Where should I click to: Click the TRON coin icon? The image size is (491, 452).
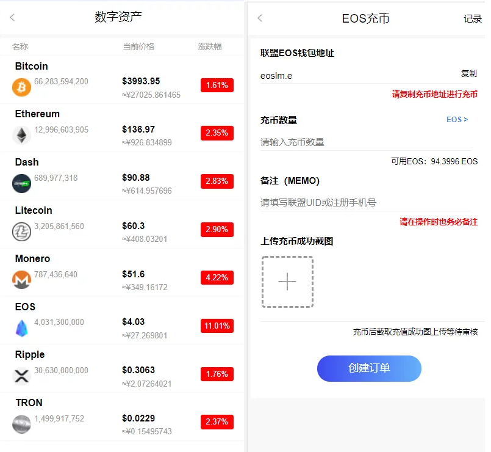21,424
